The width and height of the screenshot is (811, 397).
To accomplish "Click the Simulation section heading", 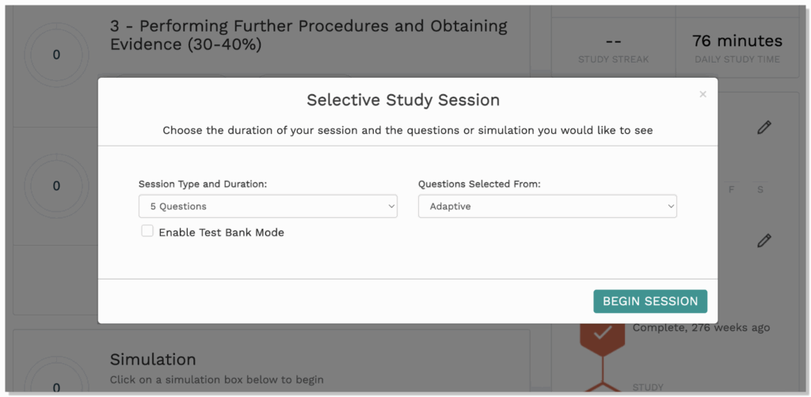I will [x=153, y=360].
